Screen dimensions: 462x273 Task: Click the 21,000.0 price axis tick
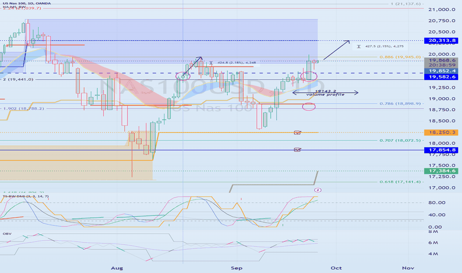442,9
